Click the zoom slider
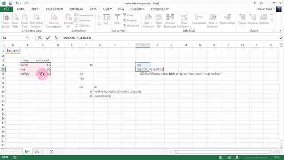Image resolution: width=284 pixels, height=160 pixels. [256, 157]
